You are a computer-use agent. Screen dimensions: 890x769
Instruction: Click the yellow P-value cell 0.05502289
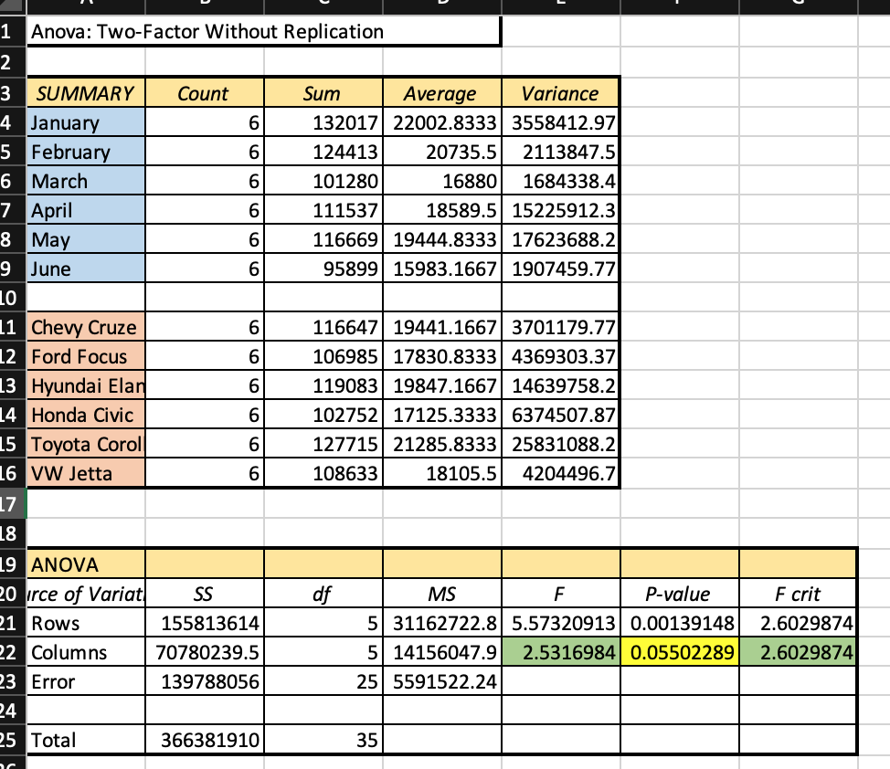click(x=680, y=652)
